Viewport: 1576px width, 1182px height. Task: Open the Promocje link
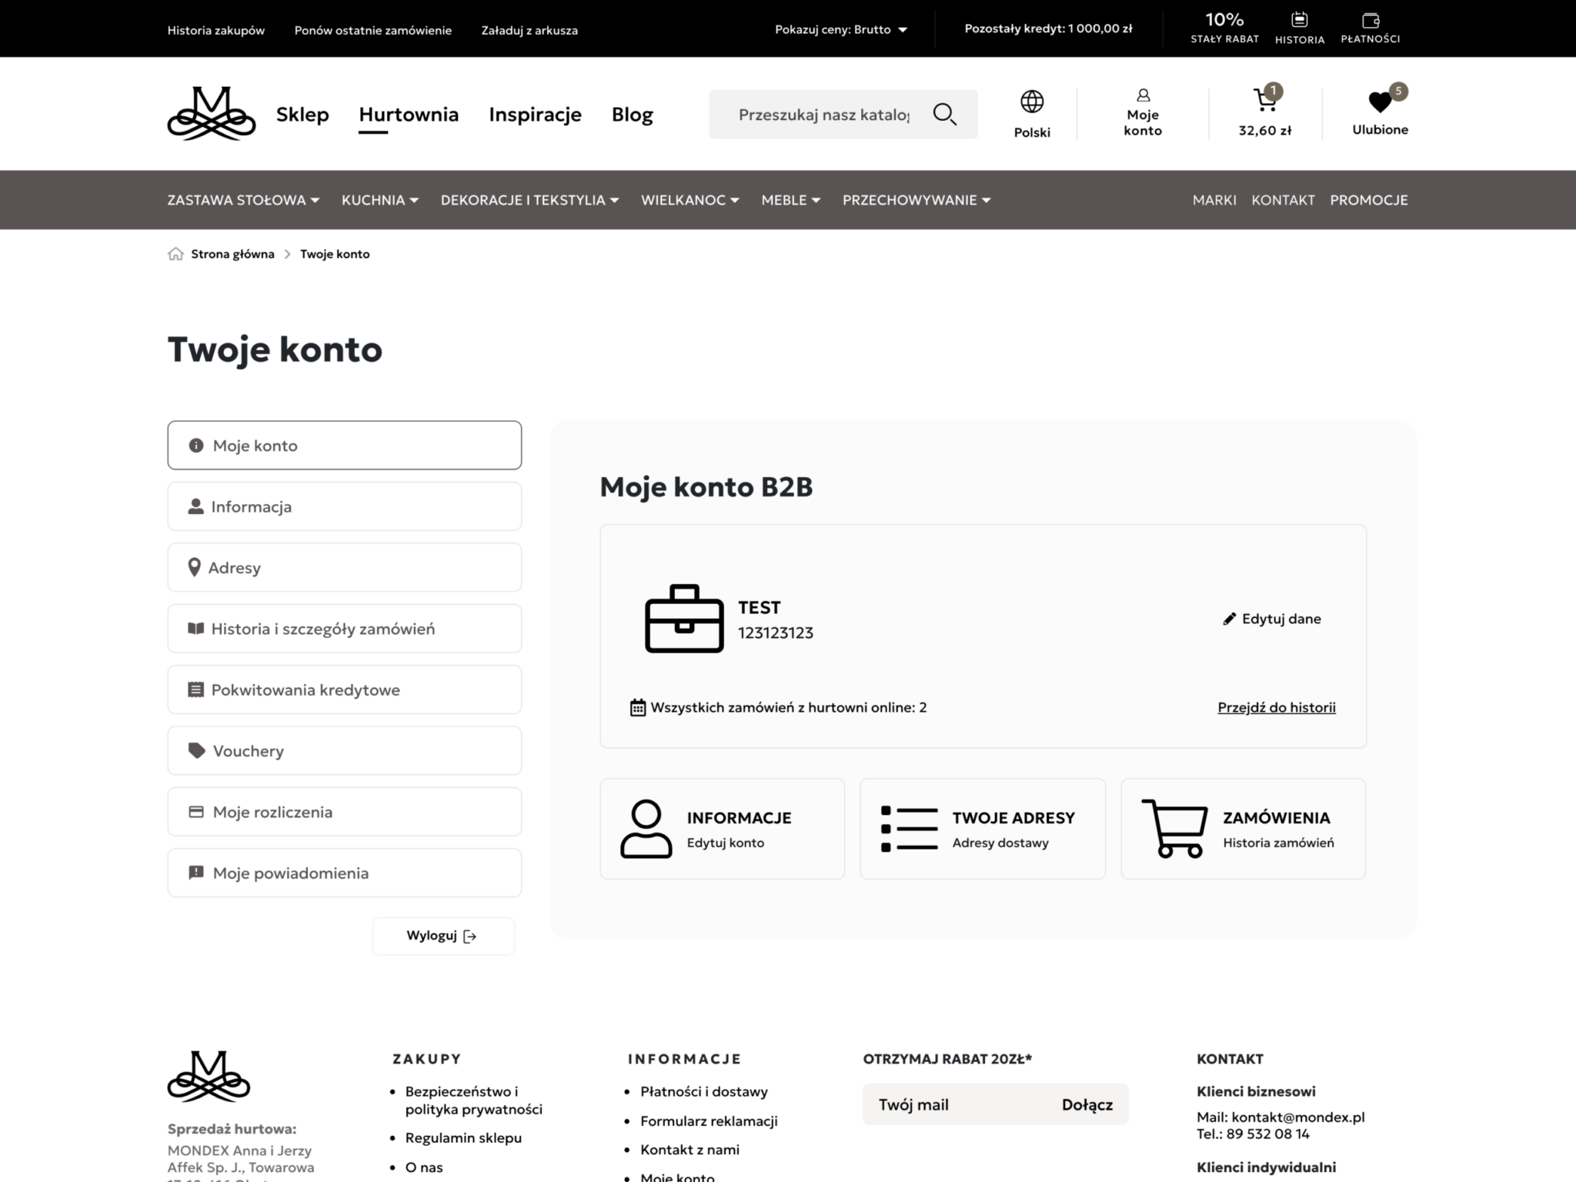coord(1369,200)
